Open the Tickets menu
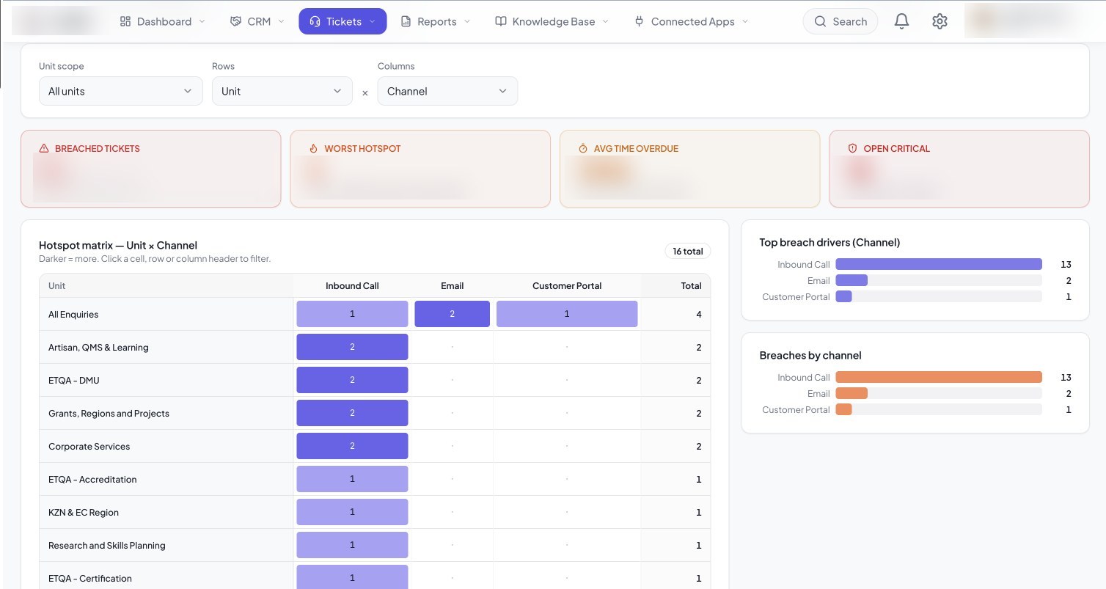Screen dimensions: 1106x589 pyautogui.click(x=343, y=21)
